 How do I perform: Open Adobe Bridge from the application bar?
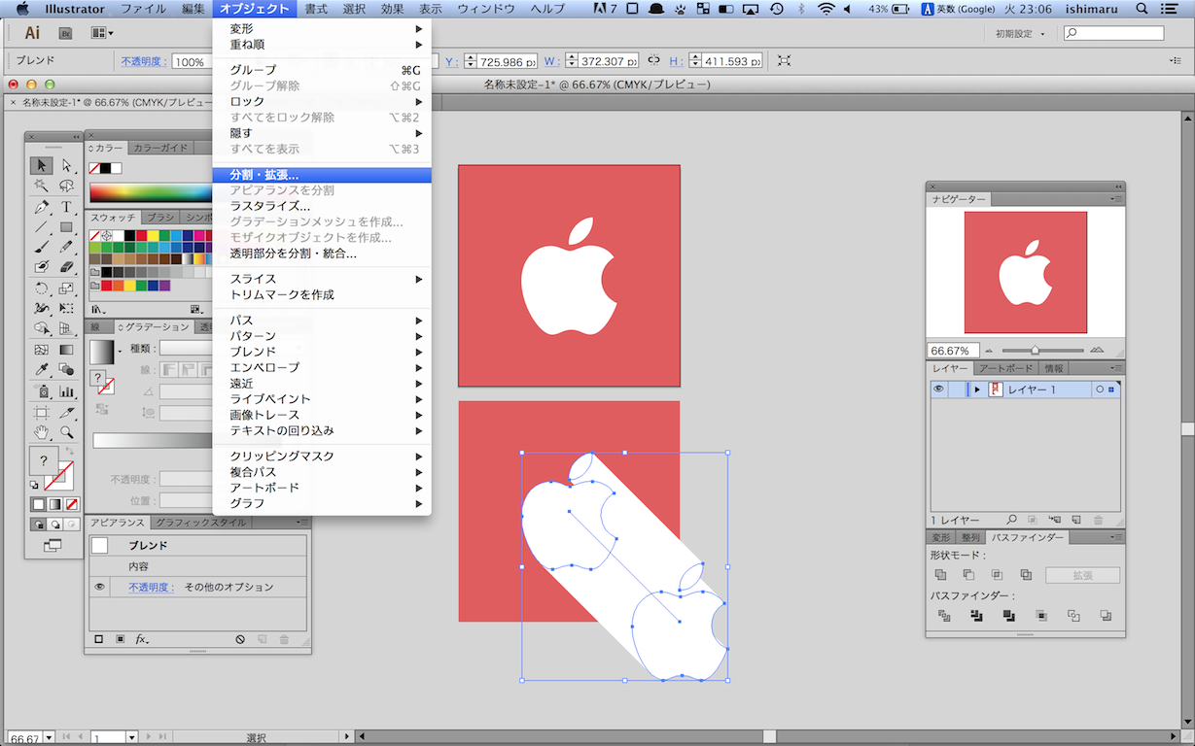pyautogui.click(x=66, y=33)
